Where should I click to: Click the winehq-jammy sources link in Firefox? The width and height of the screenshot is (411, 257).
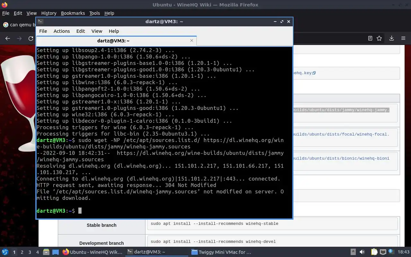point(341,110)
